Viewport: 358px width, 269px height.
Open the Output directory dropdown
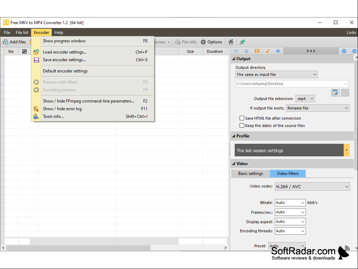click(x=277, y=75)
